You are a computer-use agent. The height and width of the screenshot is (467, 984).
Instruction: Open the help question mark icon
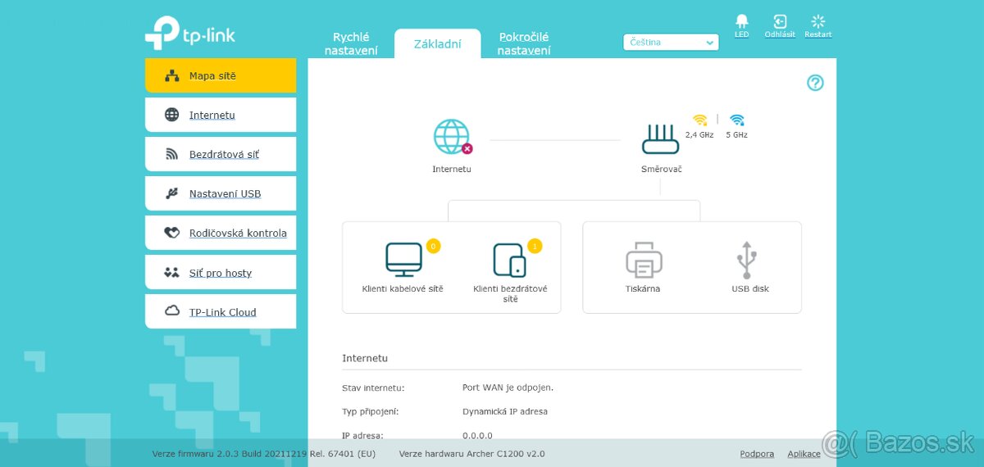pyautogui.click(x=814, y=83)
